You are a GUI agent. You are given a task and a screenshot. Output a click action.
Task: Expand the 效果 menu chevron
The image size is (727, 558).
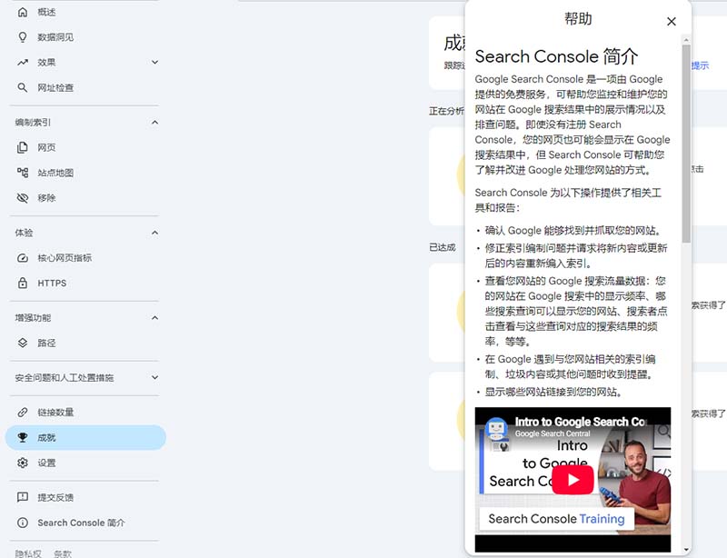(x=154, y=62)
